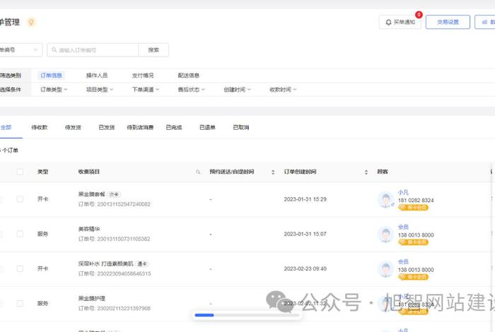495x332 pixels.
Task: Click the 次卡 tag on the 黑金膜套餐 order
Action: [x=114, y=194]
